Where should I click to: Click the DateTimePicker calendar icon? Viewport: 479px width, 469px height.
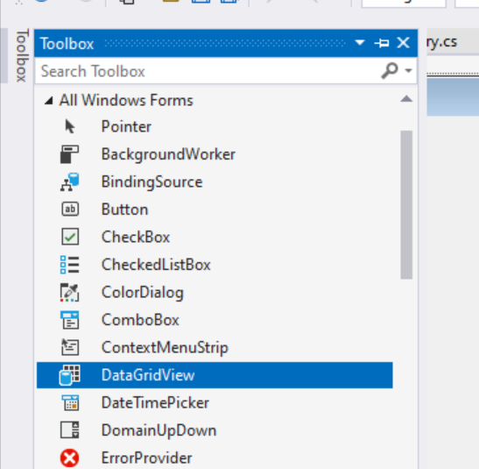70,402
